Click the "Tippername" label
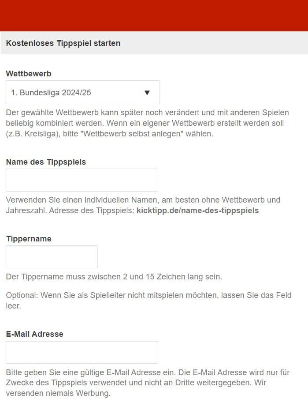 click(29, 239)
